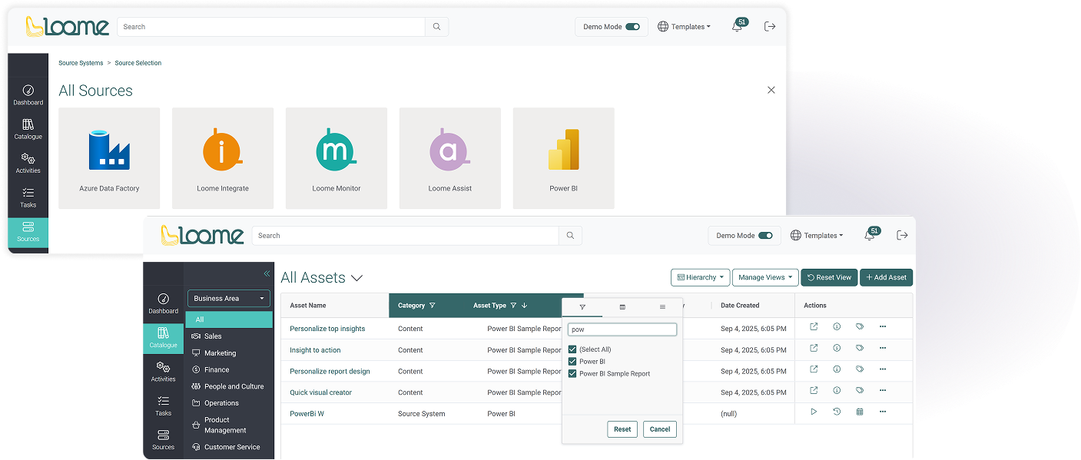The height and width of the screenshot is (460, 1081).
Task: Open the Business Area dropdown
Action: coord(229,299)
